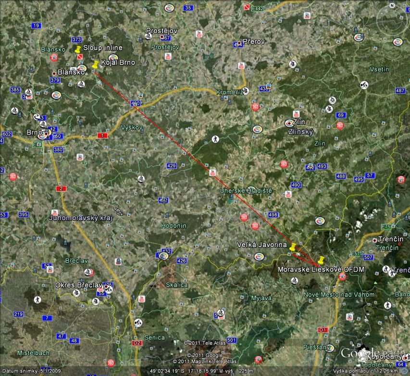
Task: Select the green E442 road shield
Action: click(x=259, y=8)
